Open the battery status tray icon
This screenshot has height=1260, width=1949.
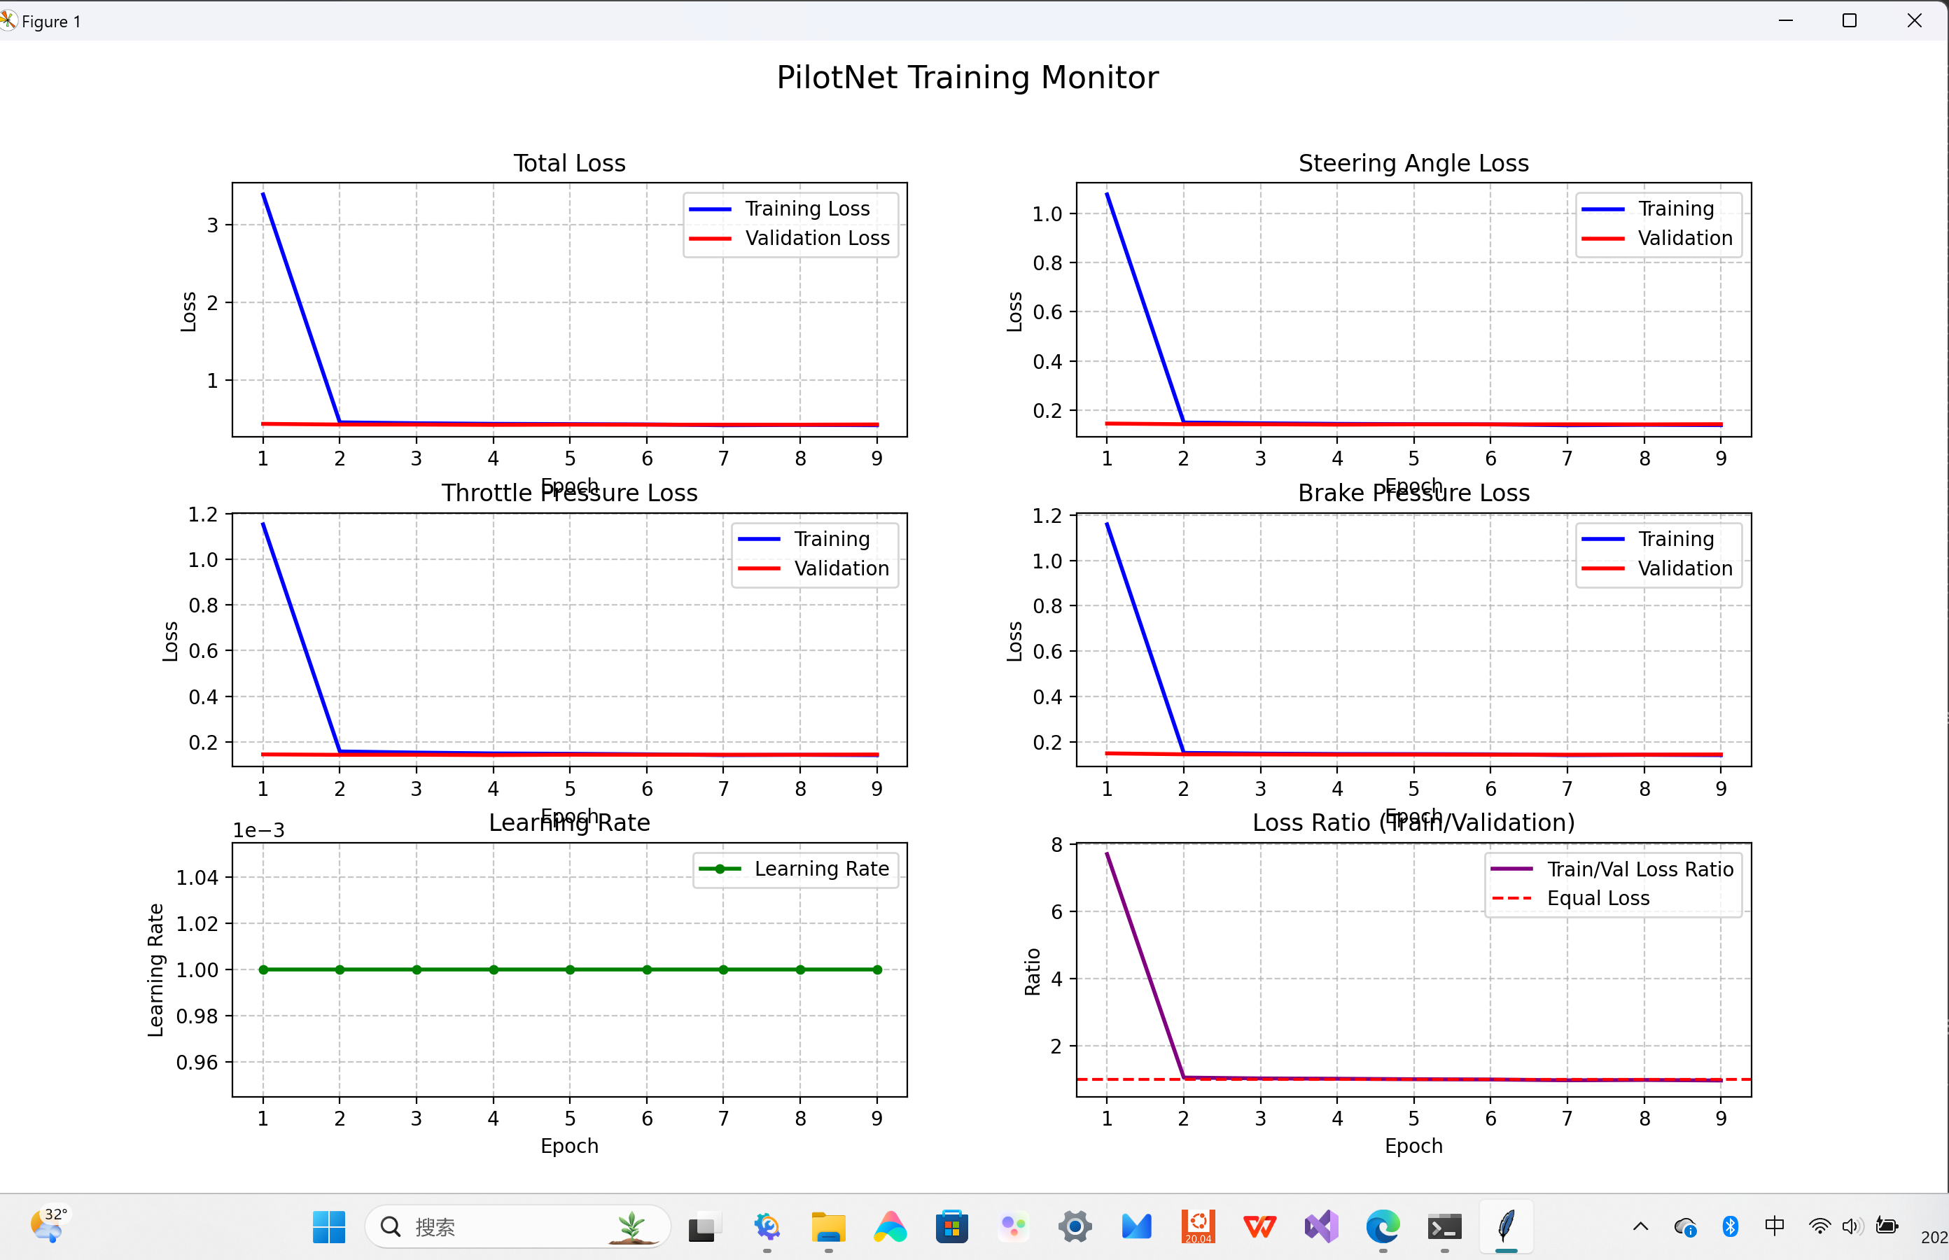[x=1887, y=1226]
